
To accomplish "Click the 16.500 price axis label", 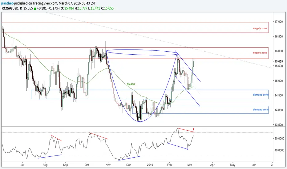I will point(279,36).
